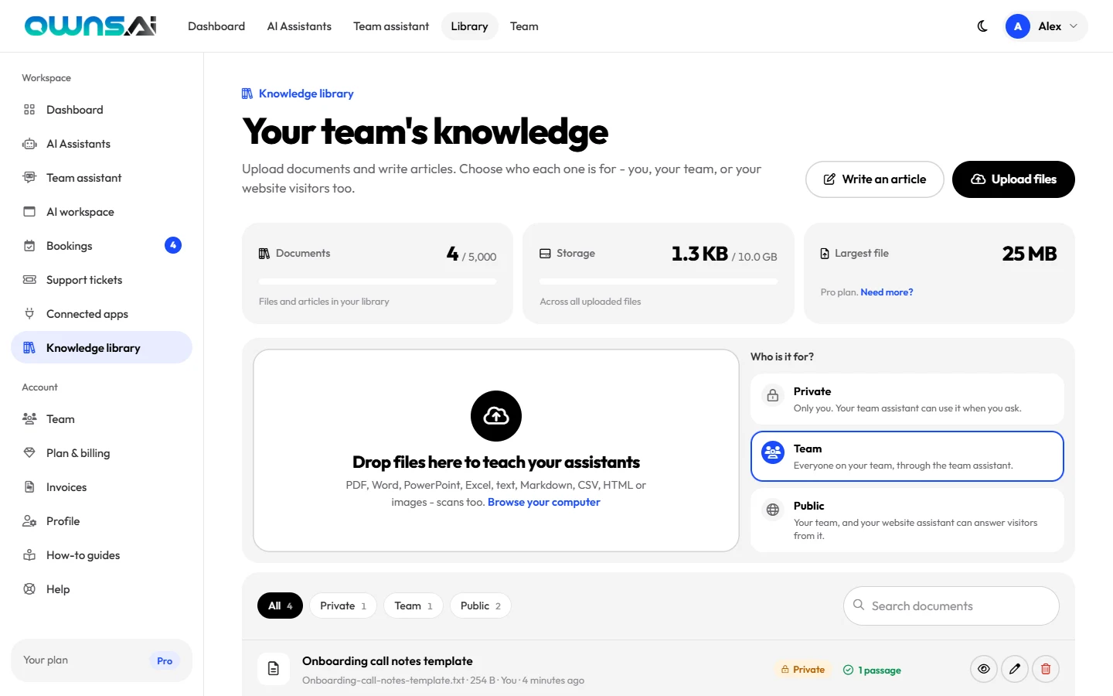Delete Onboarding call notes template with trash icon
Viewport: 1113px width, 696px height.
click(1046, 669)
